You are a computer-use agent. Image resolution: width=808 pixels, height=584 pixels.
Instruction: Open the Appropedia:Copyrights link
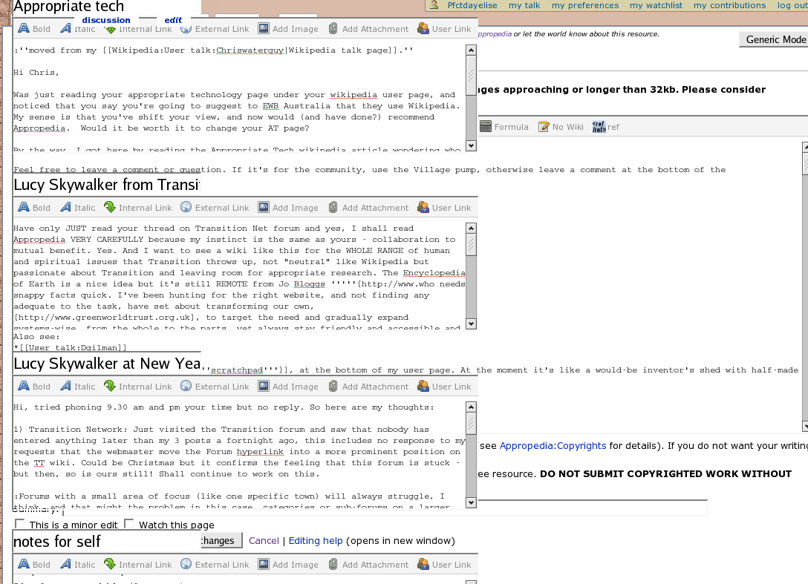click(x=553, y=446)
